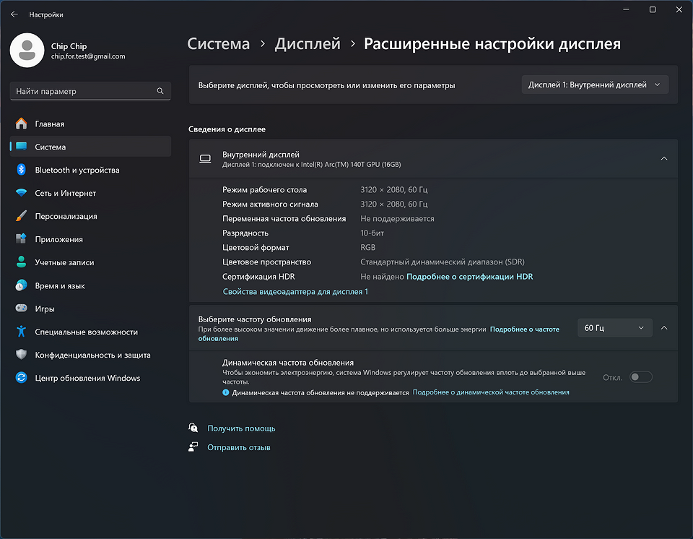
Task: Open the Bluetooth и устройства section icon
Action: pyautogui.click(x=22, y=170)
